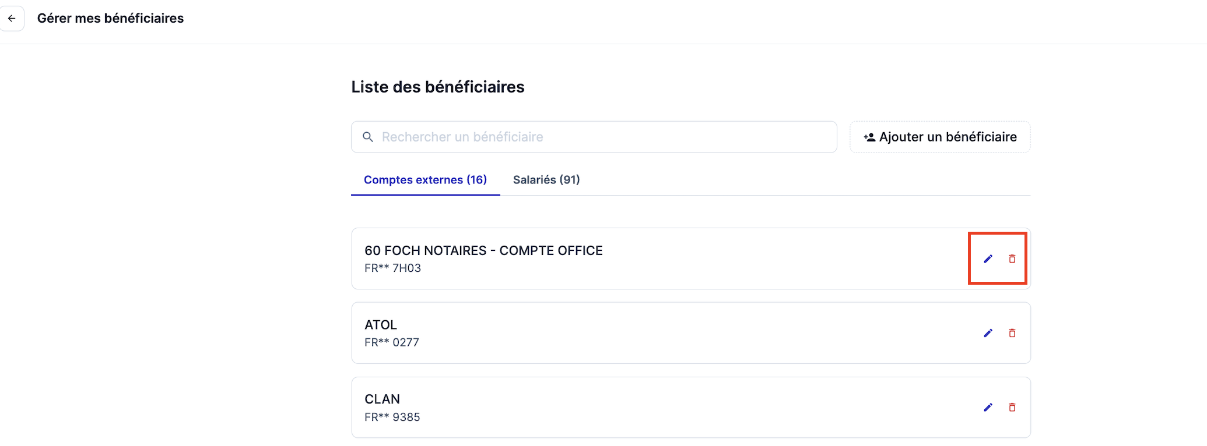Image resolution: width=1207 pixels, height=446 pixels.
Task: Delete the CLAN beneficiary with trash icon
Action: (x=1012, y=408)
